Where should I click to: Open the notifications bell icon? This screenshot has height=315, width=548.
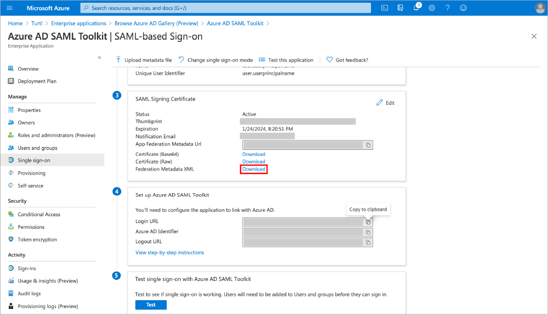[416, 8]
